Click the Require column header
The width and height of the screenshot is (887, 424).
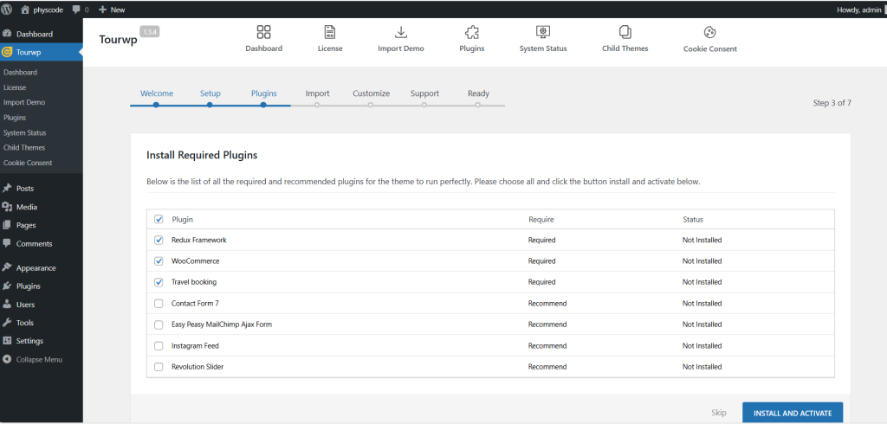click(x=541, y=219)
